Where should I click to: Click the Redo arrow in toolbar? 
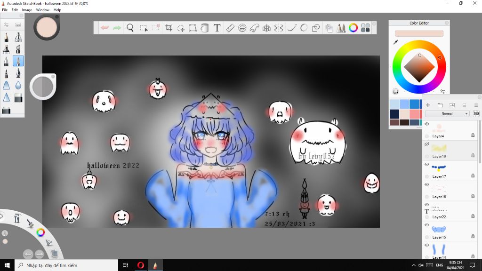tap(117, 28)
